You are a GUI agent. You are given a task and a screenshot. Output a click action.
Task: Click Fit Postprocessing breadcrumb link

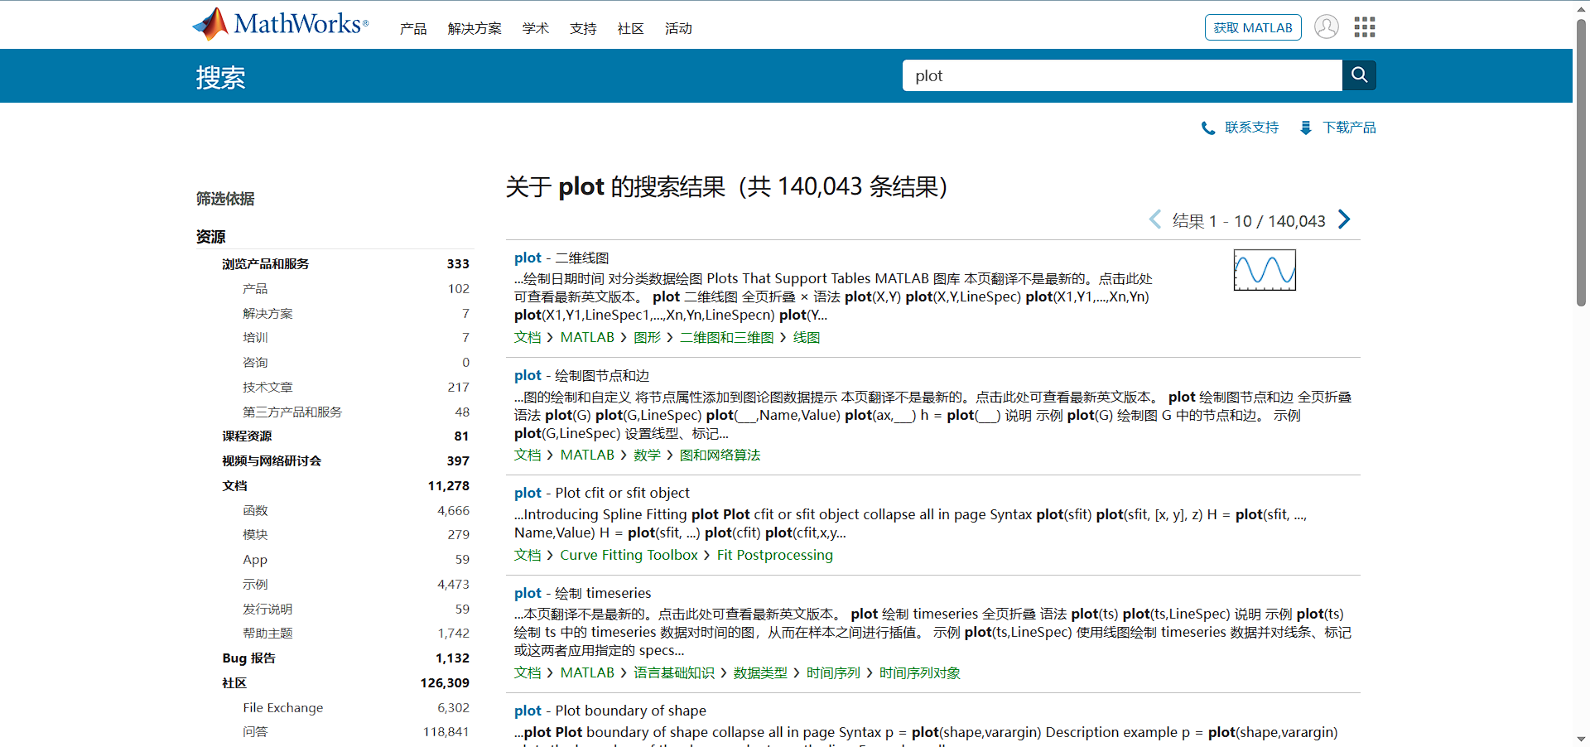(775, 556)
